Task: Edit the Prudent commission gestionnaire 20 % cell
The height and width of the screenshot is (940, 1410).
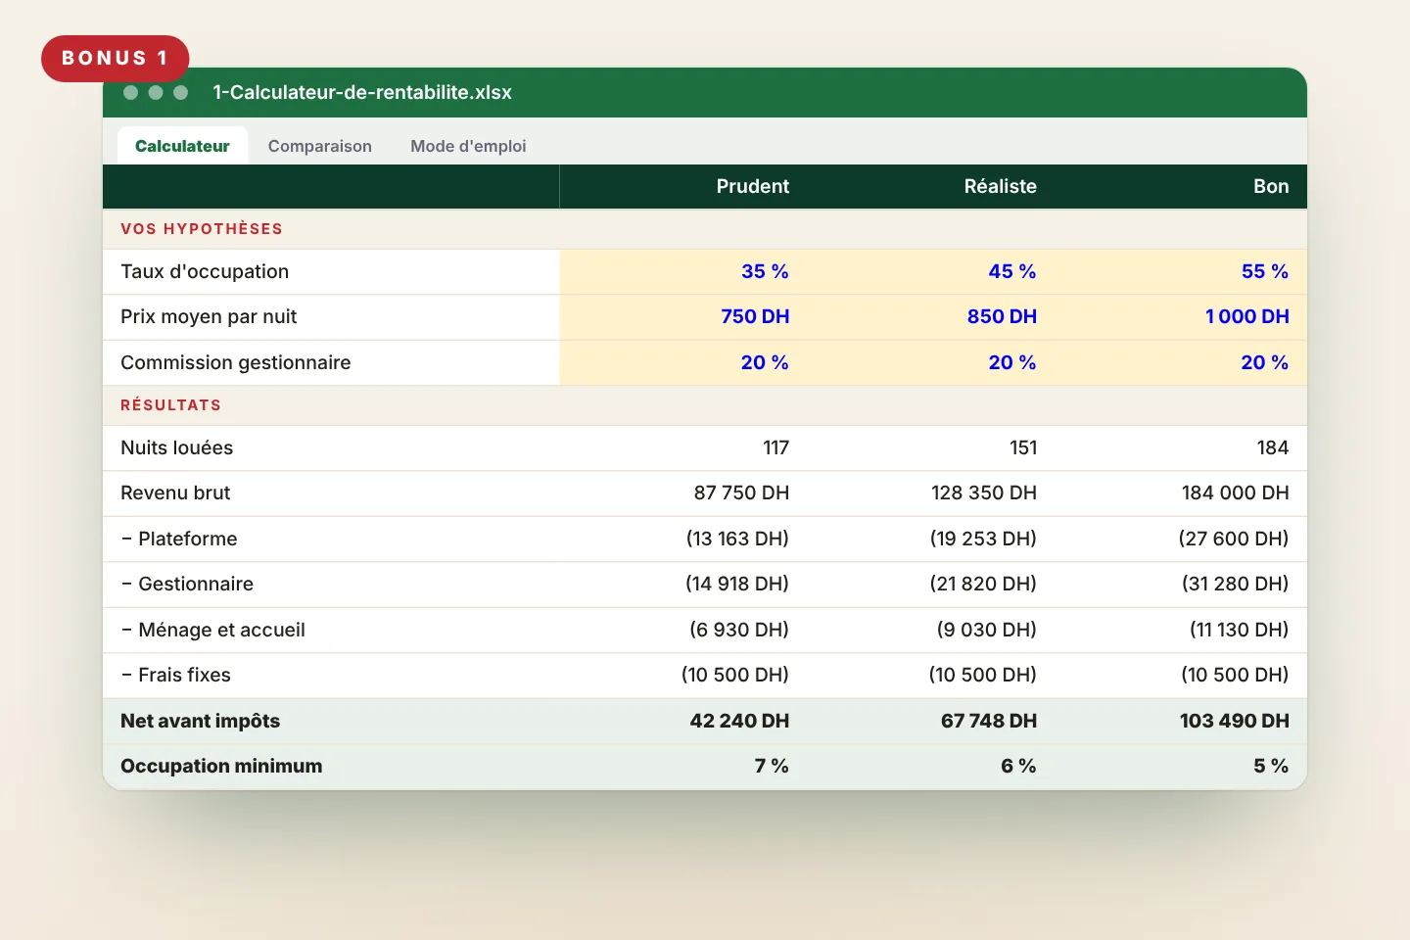Action: coord(683,362)
